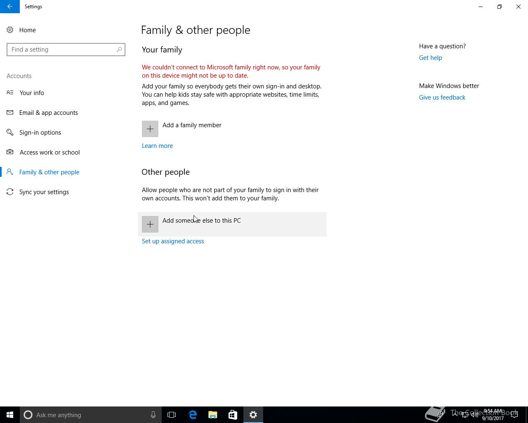Image resolution: width=528 pixels, height=423 pixels.
Task: Click the red 'We couldn't connect' message
Action: [x=231, y=71]
